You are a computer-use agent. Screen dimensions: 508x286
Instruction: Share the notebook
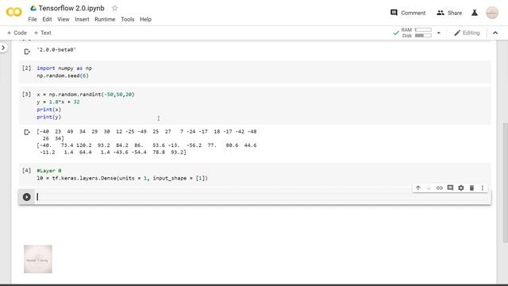[x=449, y=13]
